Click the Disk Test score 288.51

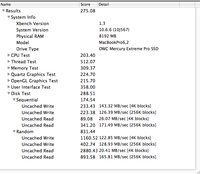88,93
